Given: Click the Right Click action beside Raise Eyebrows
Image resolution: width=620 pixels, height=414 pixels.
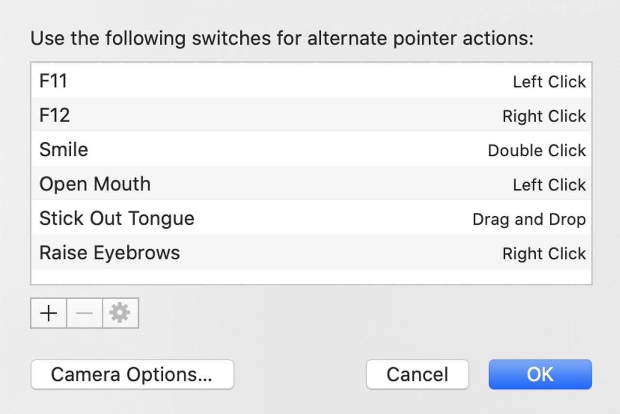Looking at the screenshot, I should tap(544, 253).
